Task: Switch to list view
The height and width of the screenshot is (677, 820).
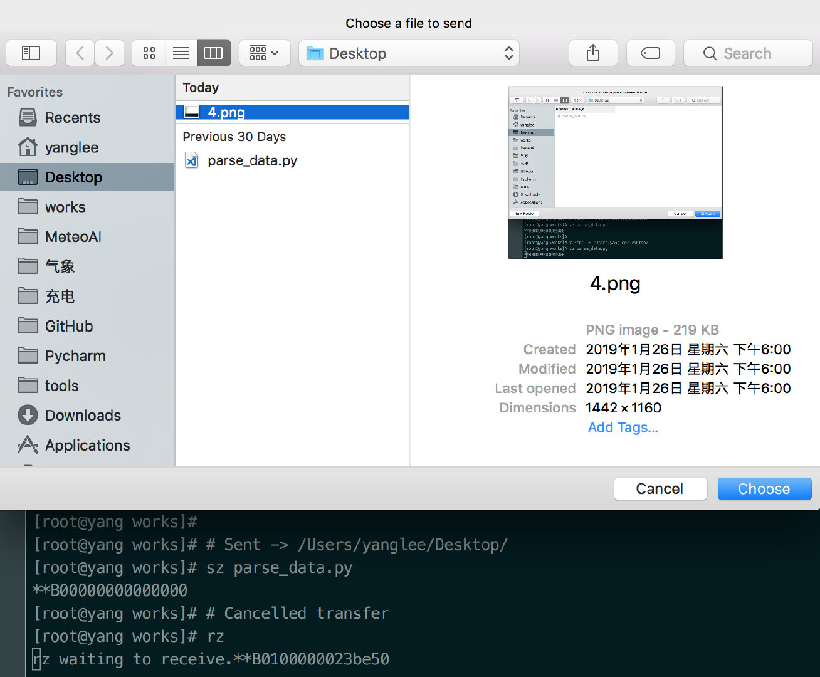Action: [181, 53]
